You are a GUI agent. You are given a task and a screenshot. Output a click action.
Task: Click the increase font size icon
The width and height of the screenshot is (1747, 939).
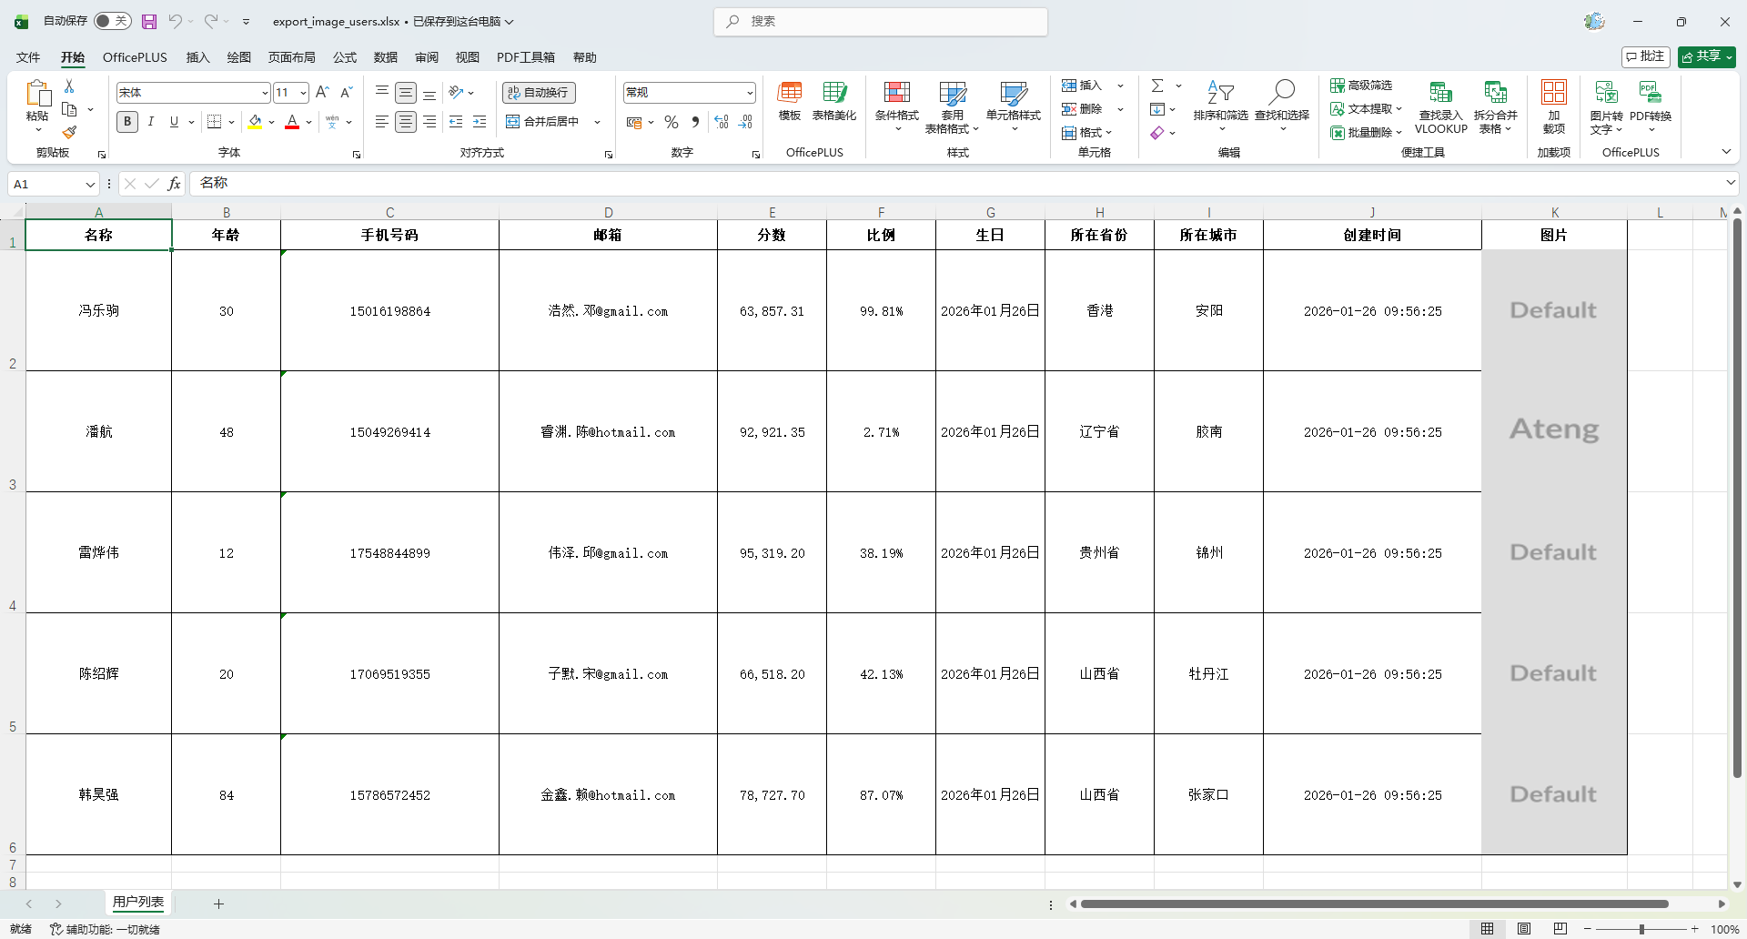[x=322, y=93]
